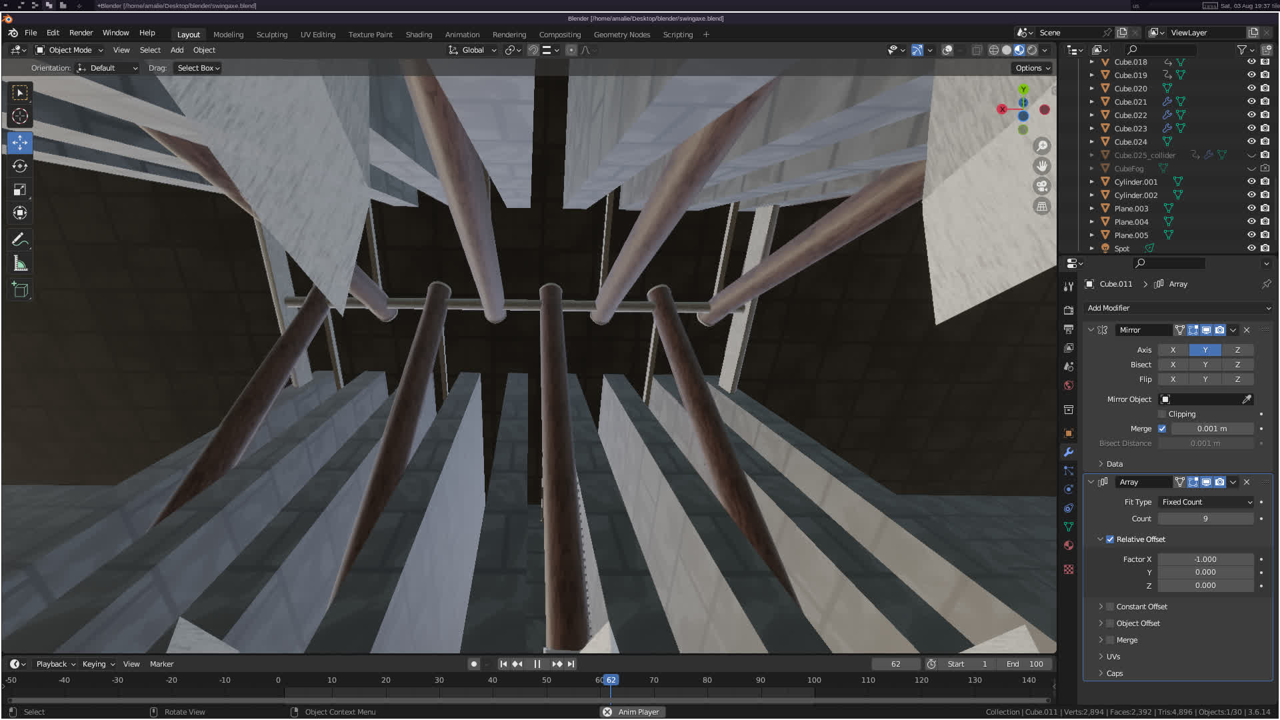Open the Object Mode dropdown
This screenshot has width=1280, height=720.
70,50
